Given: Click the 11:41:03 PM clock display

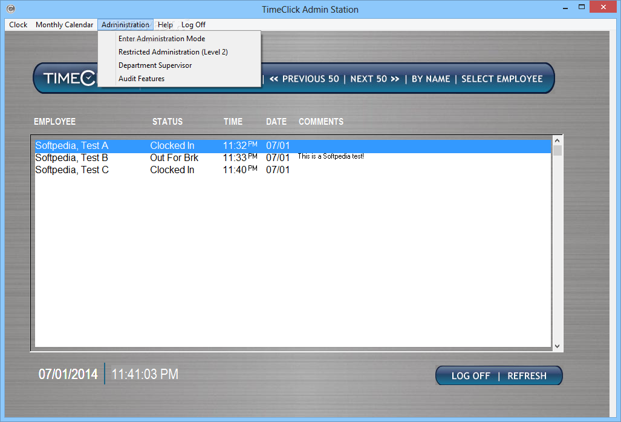Looking at the screenshot, I should coord(145,374).
